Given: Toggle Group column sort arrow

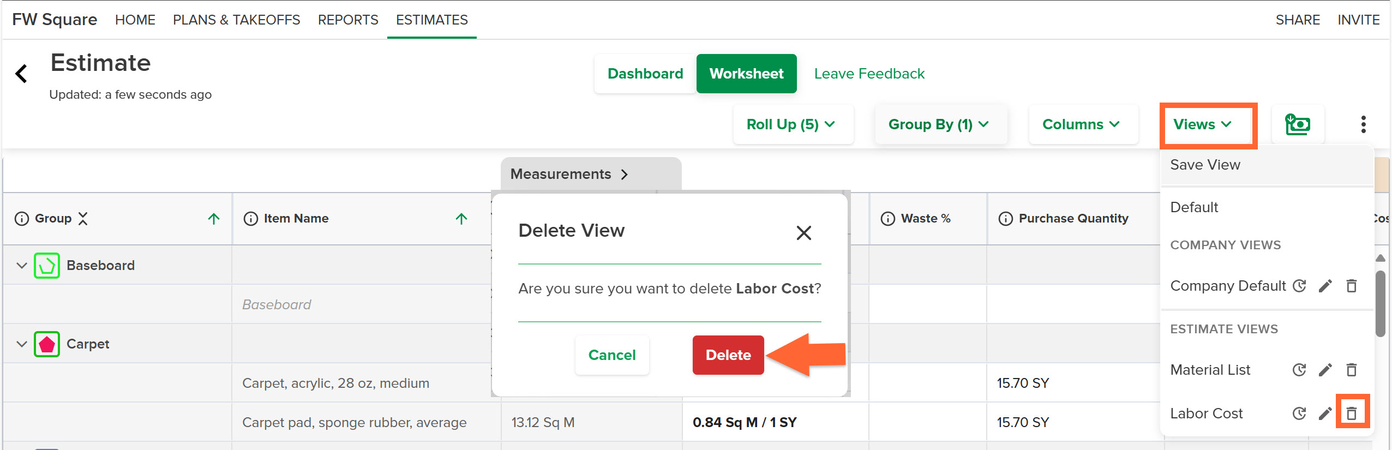Looking at the screenshot, I should tap(214, 219).
